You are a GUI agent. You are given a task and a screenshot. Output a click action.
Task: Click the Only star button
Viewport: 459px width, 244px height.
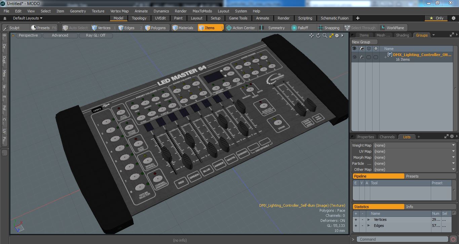coord(436,18)
